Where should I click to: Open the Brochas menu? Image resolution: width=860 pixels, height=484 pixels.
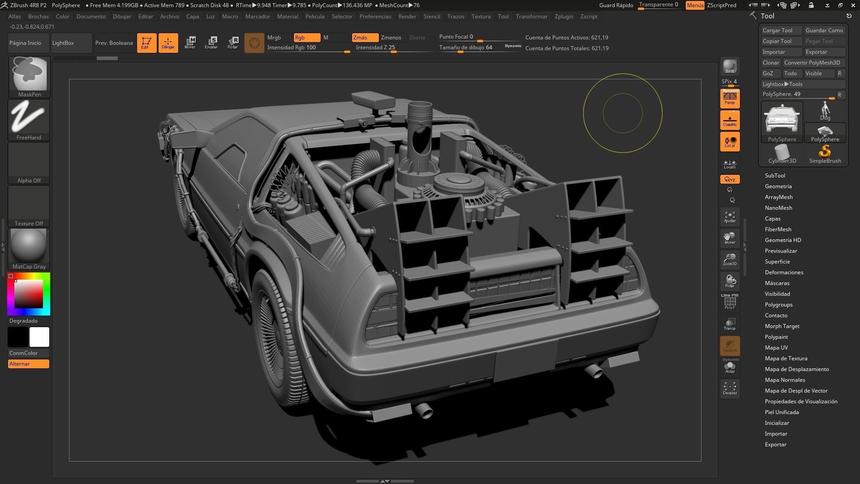39,17
